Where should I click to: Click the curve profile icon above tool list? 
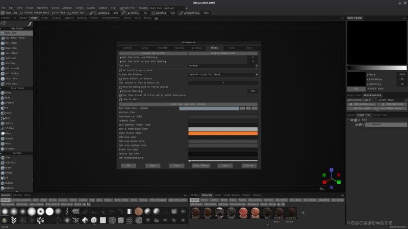pyautogui.click(x=30, y=23)
